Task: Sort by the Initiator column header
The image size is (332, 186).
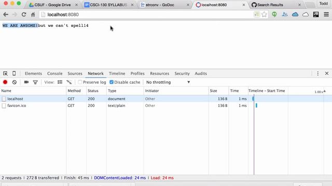Action: (x=176, y=91)
